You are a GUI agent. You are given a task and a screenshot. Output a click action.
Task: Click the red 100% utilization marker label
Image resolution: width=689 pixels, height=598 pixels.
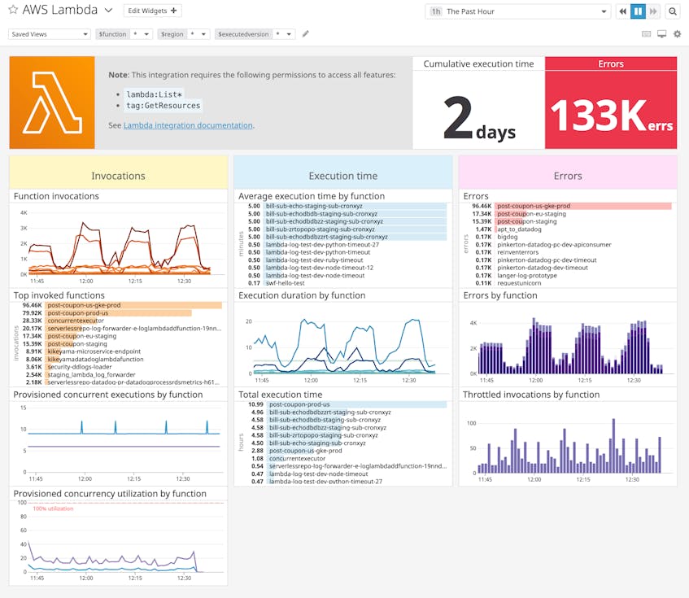(53, 509)
